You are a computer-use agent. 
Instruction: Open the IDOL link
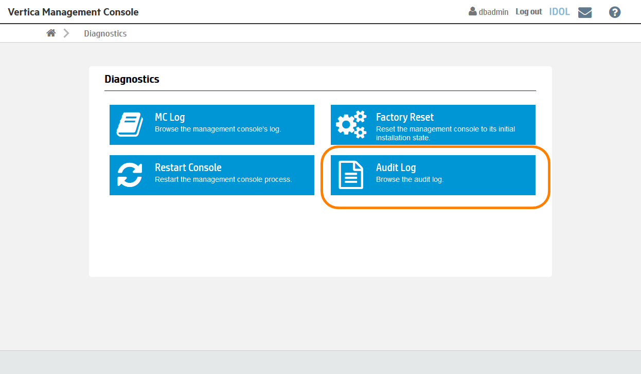pyautogui.click(x=560, y=11)
